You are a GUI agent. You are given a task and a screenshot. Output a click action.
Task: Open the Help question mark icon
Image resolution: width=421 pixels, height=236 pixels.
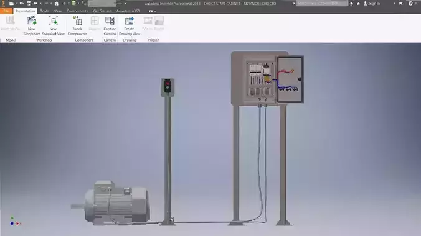point(410,4)
